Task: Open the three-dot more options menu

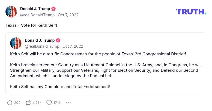Action: pyautogui.click(x=68, y=103)
